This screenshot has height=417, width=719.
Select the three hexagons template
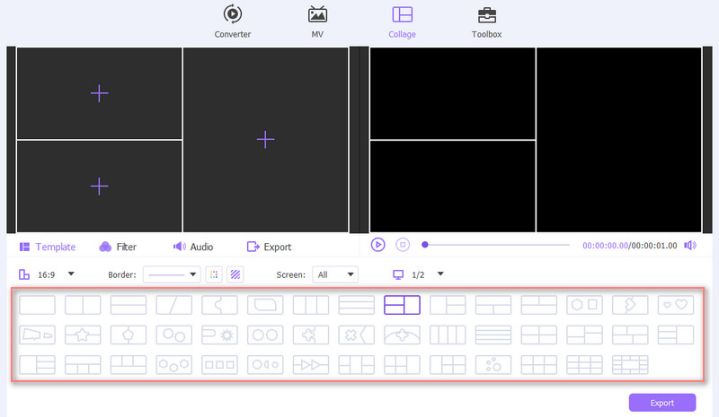click(173, 365)
